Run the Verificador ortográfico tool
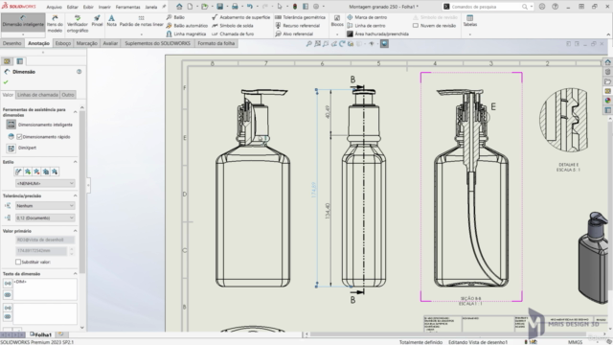 [x=77, y=23]
